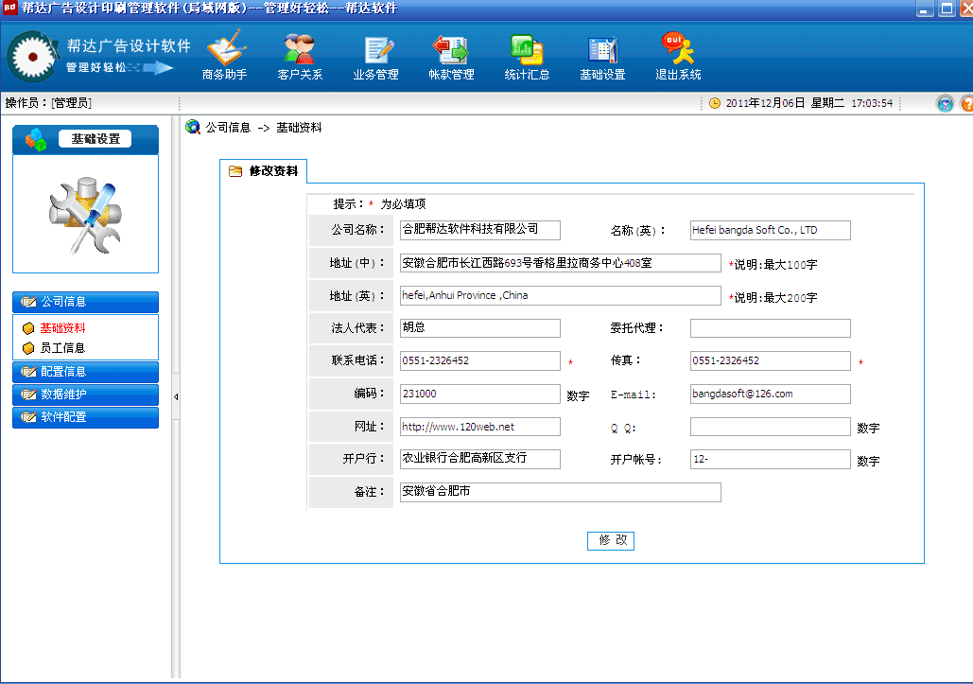The width and height of the screenshot is (973, 684).
Task: Click into the 开户帐号 field
Action: (x=770, y=459)
